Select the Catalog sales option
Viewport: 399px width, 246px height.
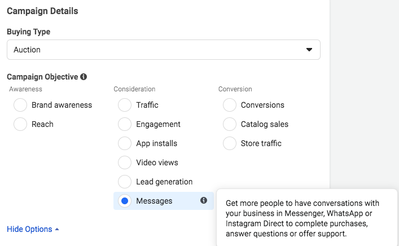pyautogui.click(x=230, y=124)
